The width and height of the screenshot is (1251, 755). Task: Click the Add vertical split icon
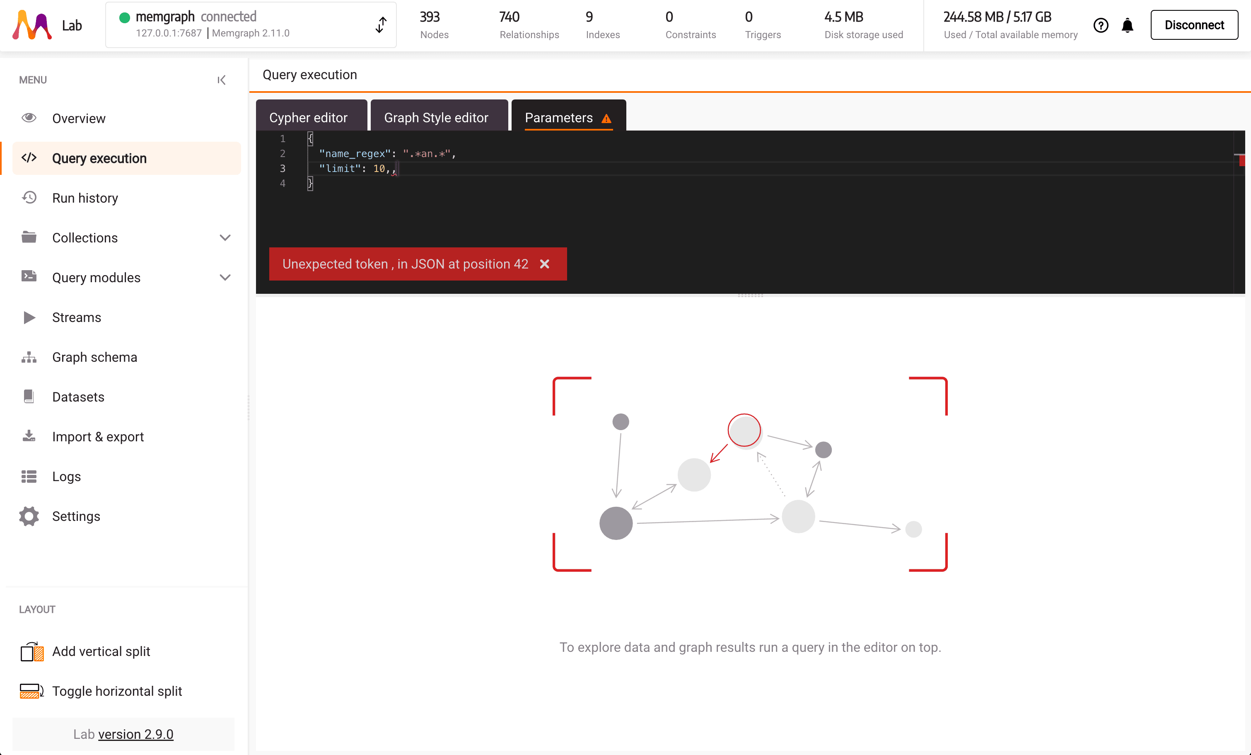pyautogui.click(x=31, y=651)
